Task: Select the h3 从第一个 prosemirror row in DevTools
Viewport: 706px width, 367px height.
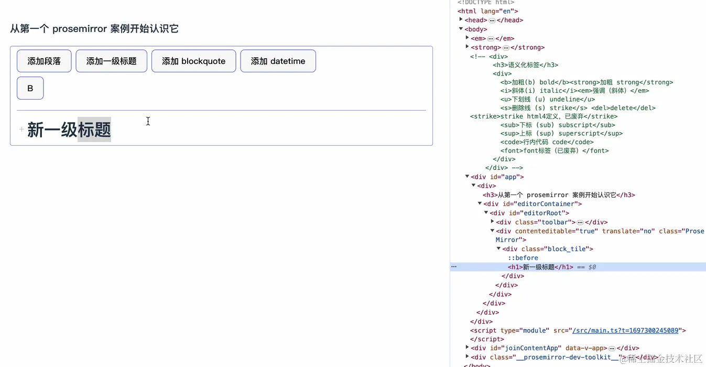Action: pyautogui.click(x=559, y=195)
